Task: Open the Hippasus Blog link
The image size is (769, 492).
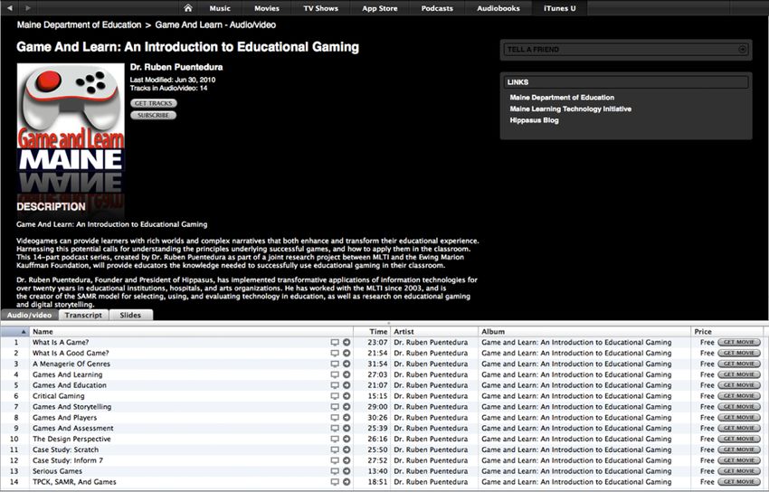Action: (x=534, y=120)
